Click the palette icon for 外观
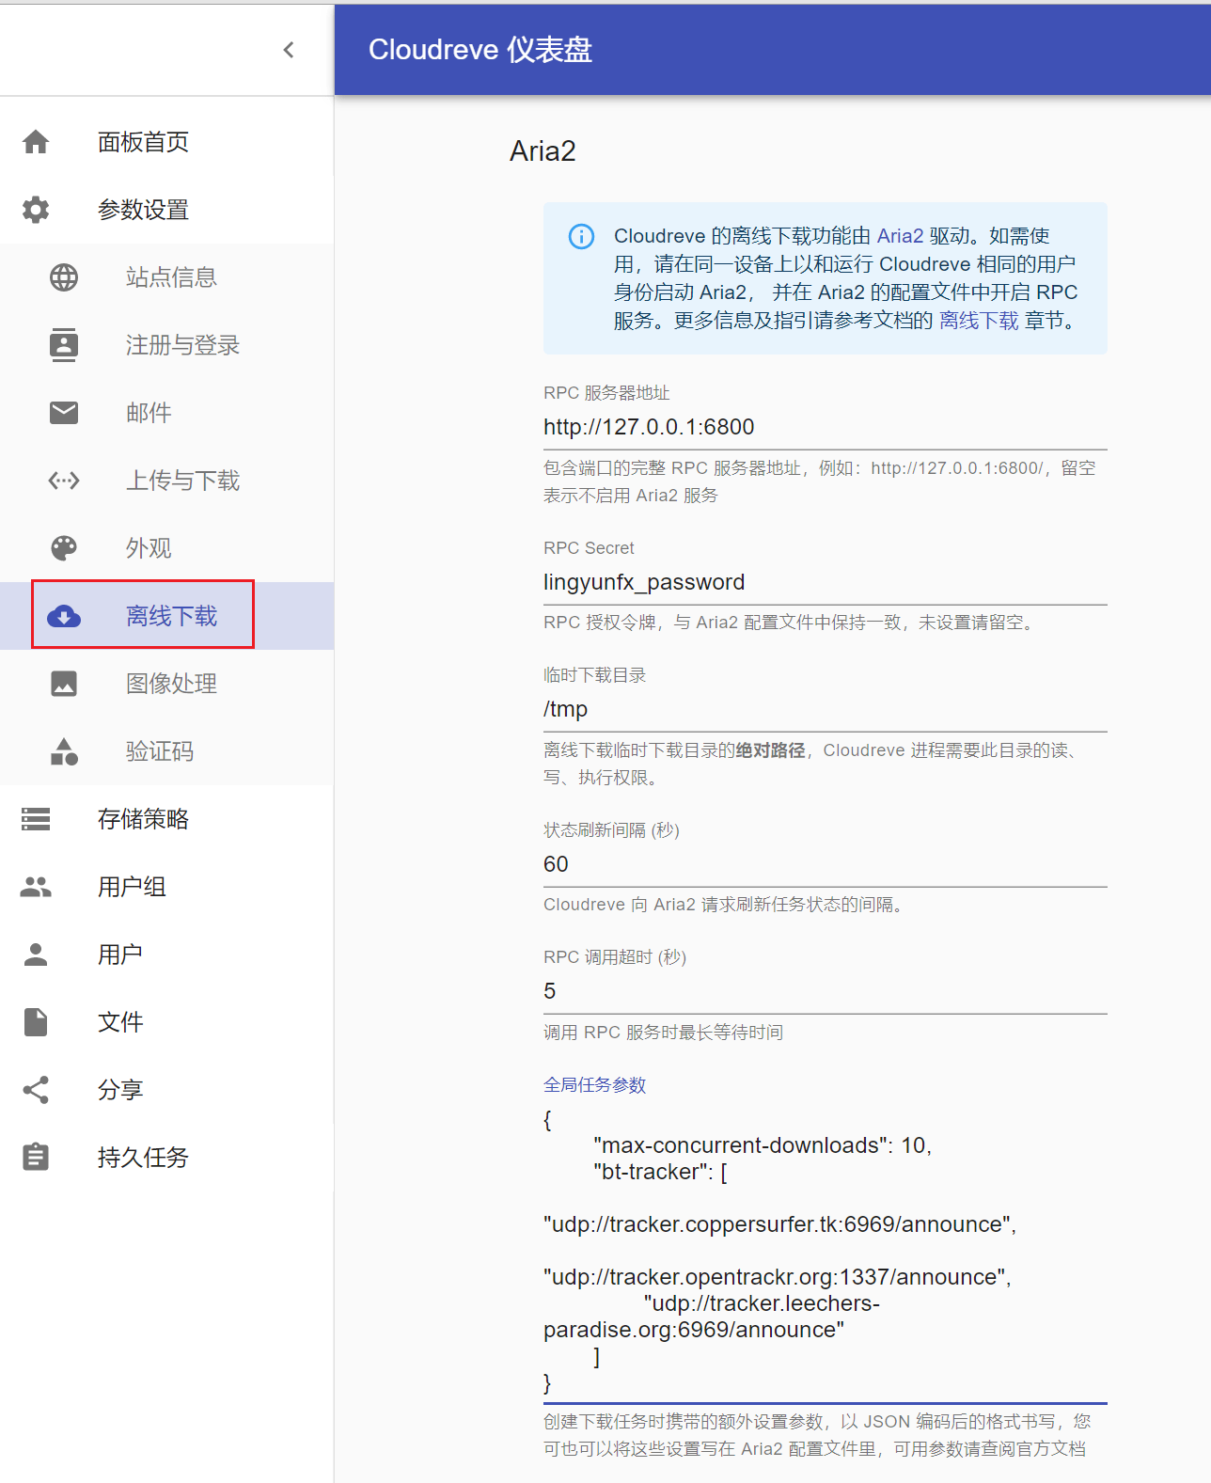This screenshot has height=1483, width=1211. 64,548
